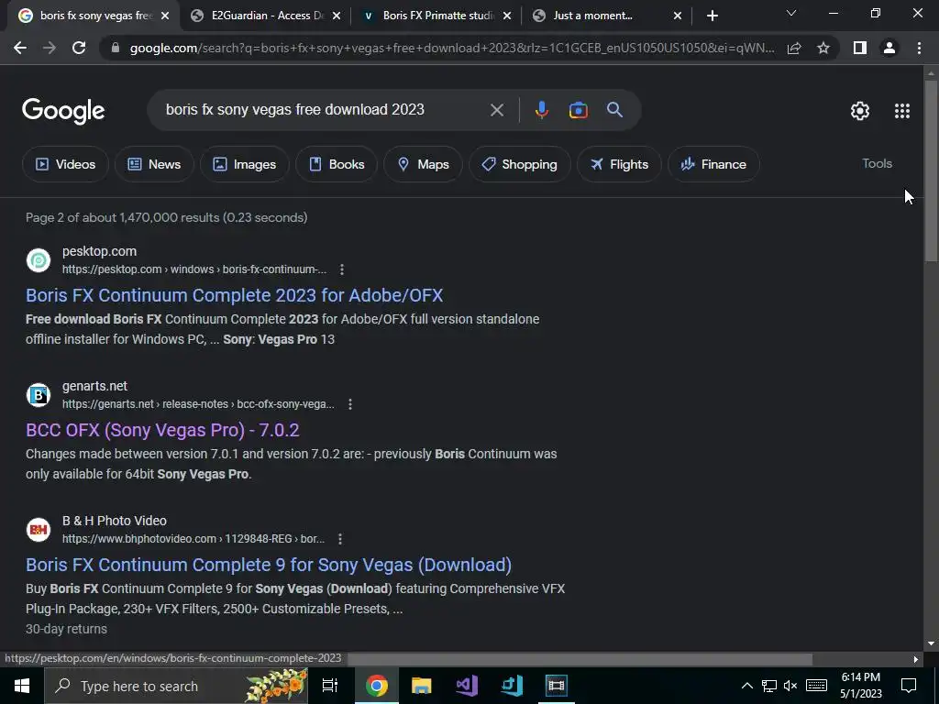
Task: Open Google apps grid
Action: [x=902, y=111]
